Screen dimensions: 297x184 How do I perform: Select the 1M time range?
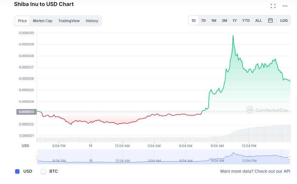(x=214, y=21)
